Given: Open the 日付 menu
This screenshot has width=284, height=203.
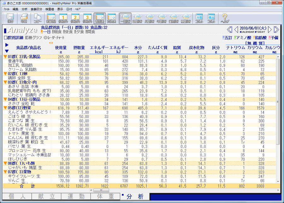Looking at the screenshot, I should [69, 9].
